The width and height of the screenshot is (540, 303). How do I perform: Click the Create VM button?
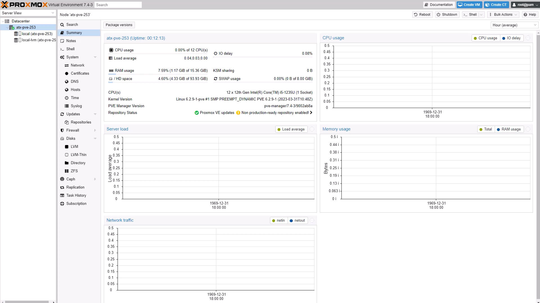(469, 5)
